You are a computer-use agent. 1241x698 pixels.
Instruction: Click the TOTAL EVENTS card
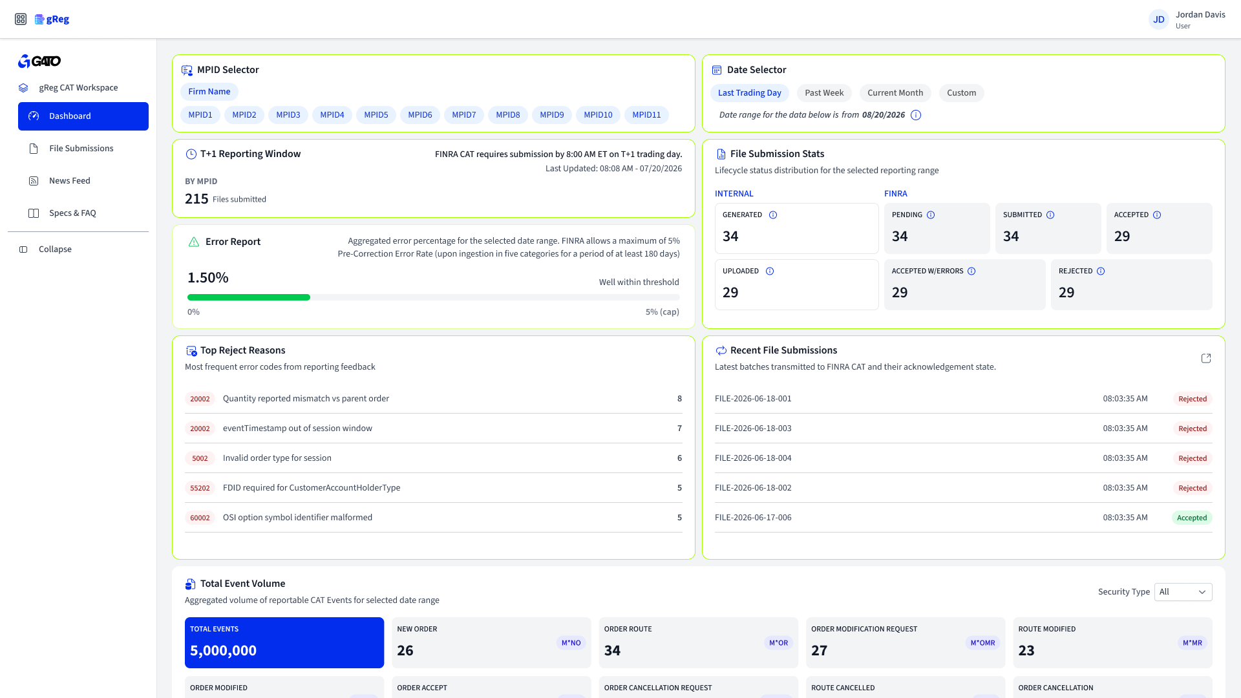click(x=284, y=642)
